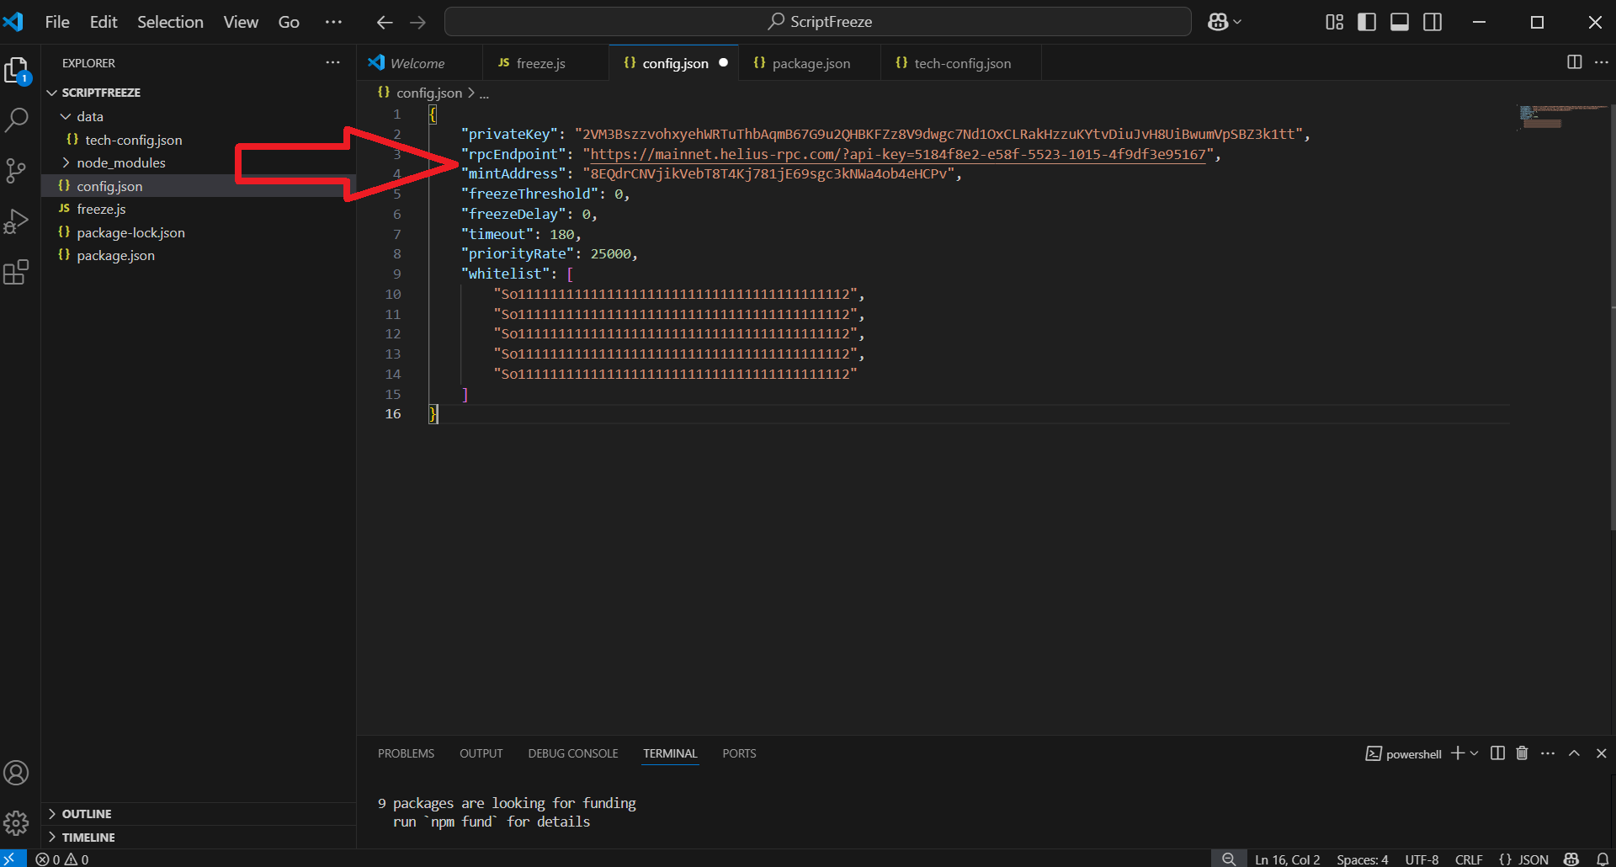The width and height of the screenshot is (1616, 867).
Task: Toggle the primary side bar
Action: click(x=1367, y=22)
